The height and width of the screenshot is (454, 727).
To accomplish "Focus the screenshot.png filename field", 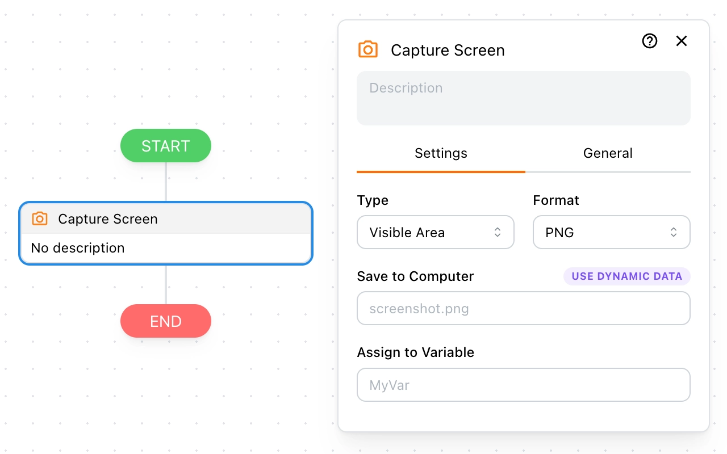I will pos(524,308).
